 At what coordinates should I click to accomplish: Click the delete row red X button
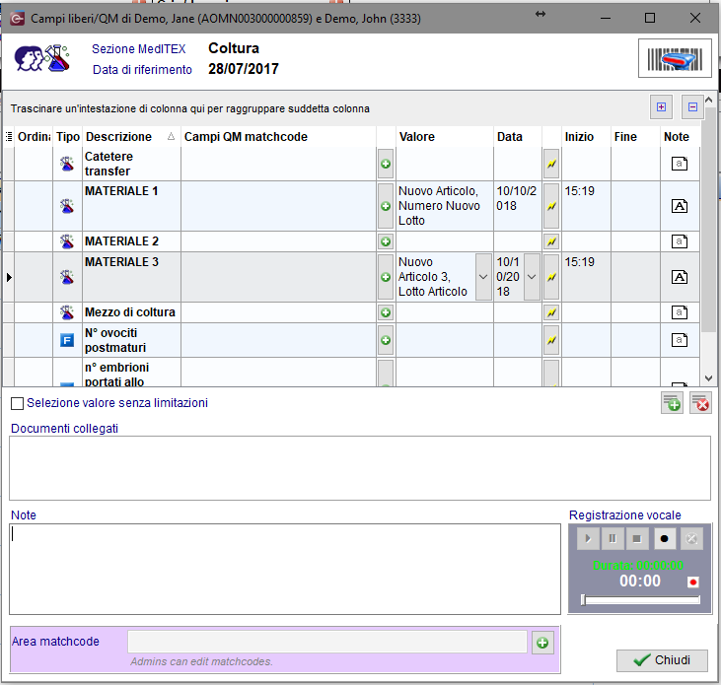pyautogui.click(x=700, y=403)
